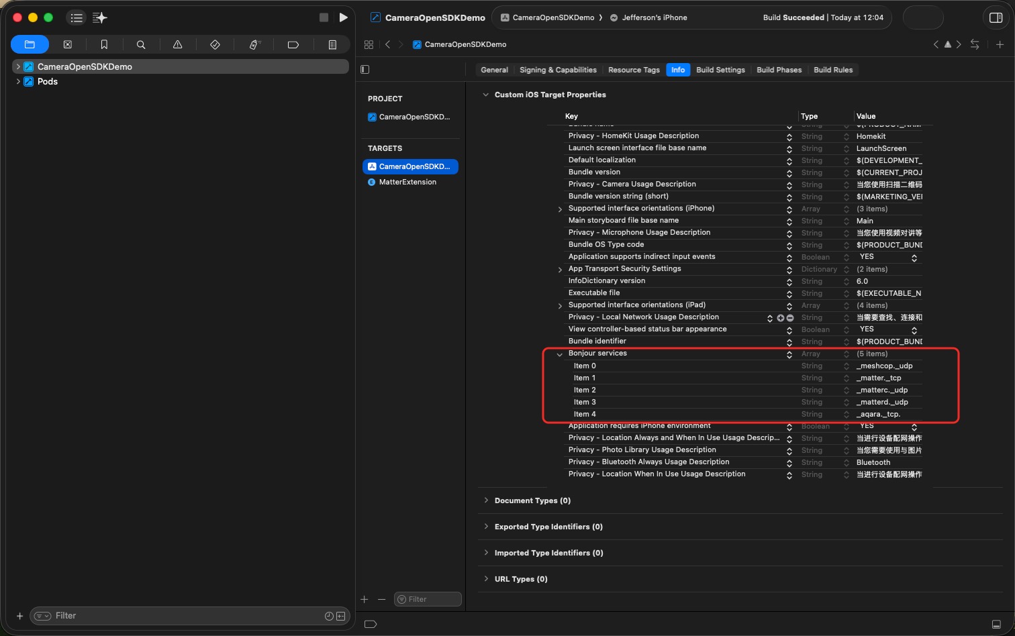Collapse the Bonjour services array
1015x636 pixels.
click(560, 354)
